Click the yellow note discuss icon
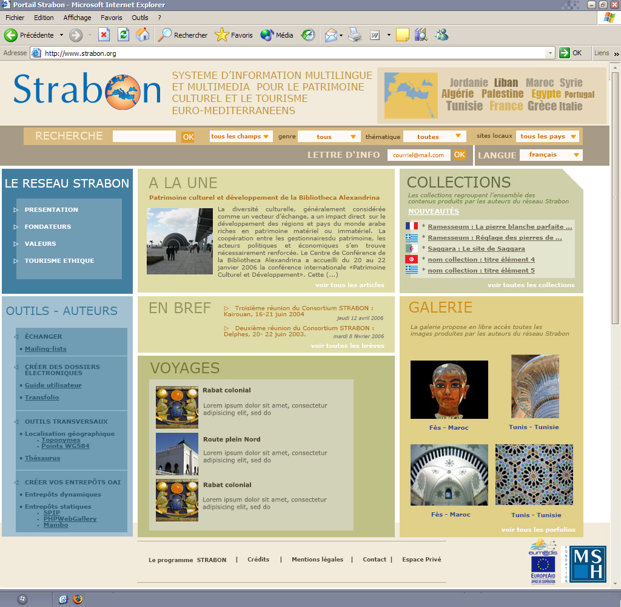 tap(402, 35)
